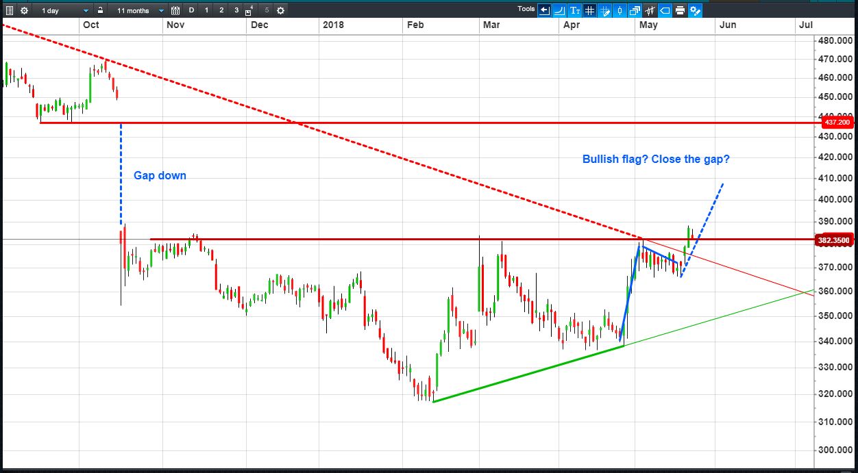
Task: Toggle the candlestick chart style
Action: (620, 10)
